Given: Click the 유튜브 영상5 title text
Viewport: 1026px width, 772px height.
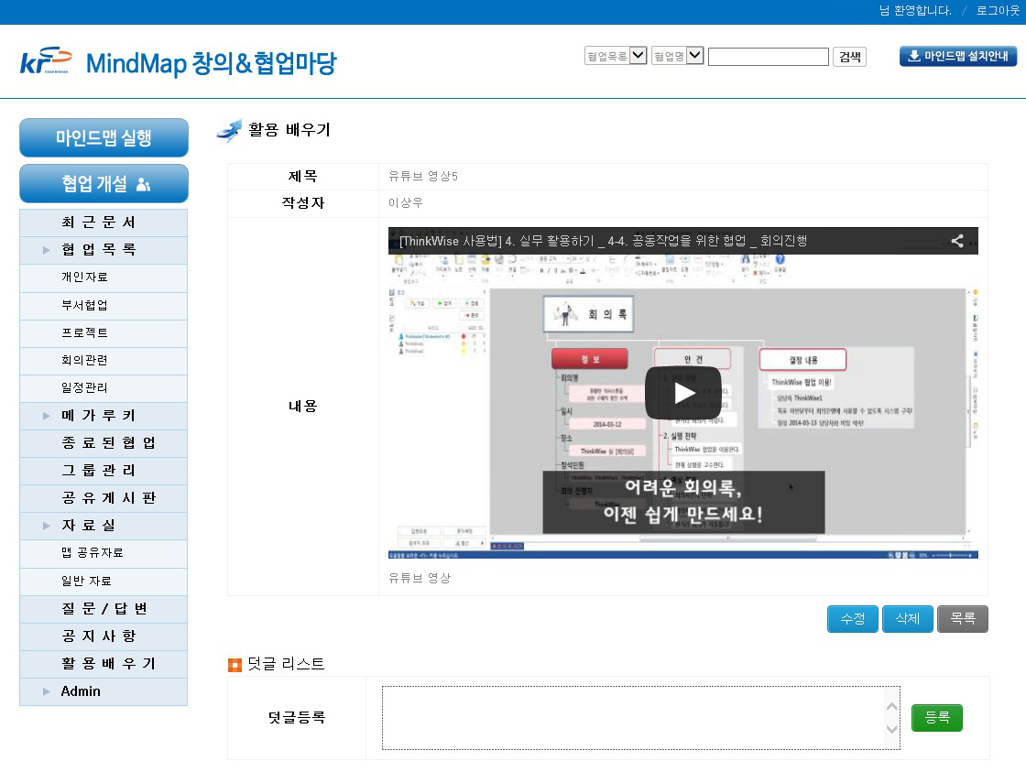Looking at the screenshot, I should tap(422, 176).
